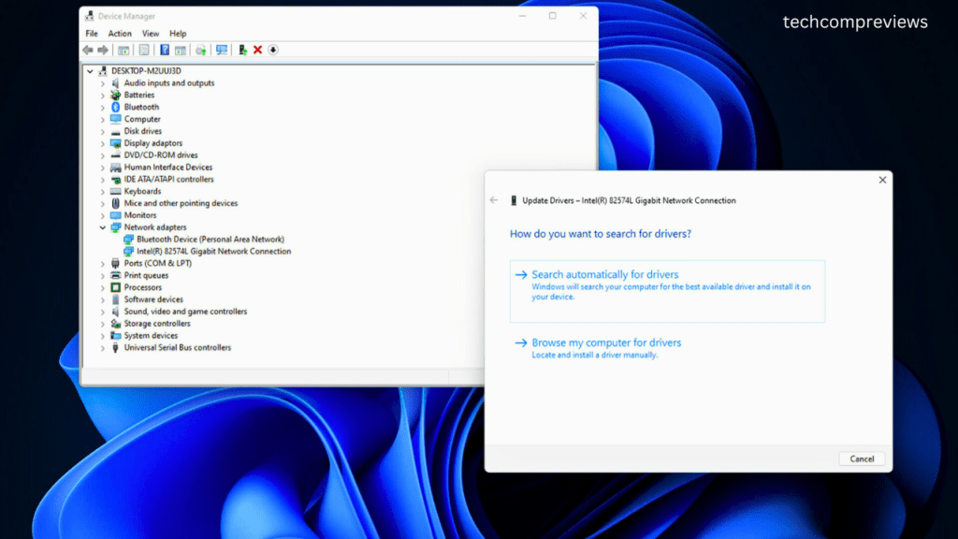Expand the System devices chevron
This screenshot has height=539, width=958.
pos(103,336)
